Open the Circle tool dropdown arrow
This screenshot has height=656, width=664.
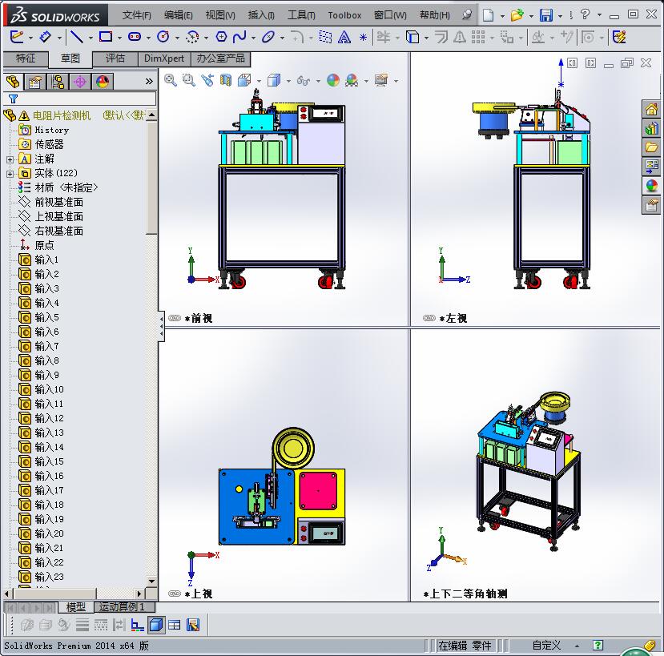[x=177, y=38]
